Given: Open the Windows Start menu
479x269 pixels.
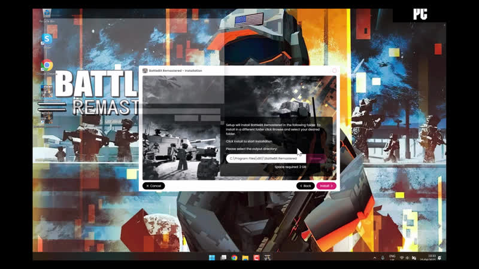Looking at the screenshot, I should [212, 258].
